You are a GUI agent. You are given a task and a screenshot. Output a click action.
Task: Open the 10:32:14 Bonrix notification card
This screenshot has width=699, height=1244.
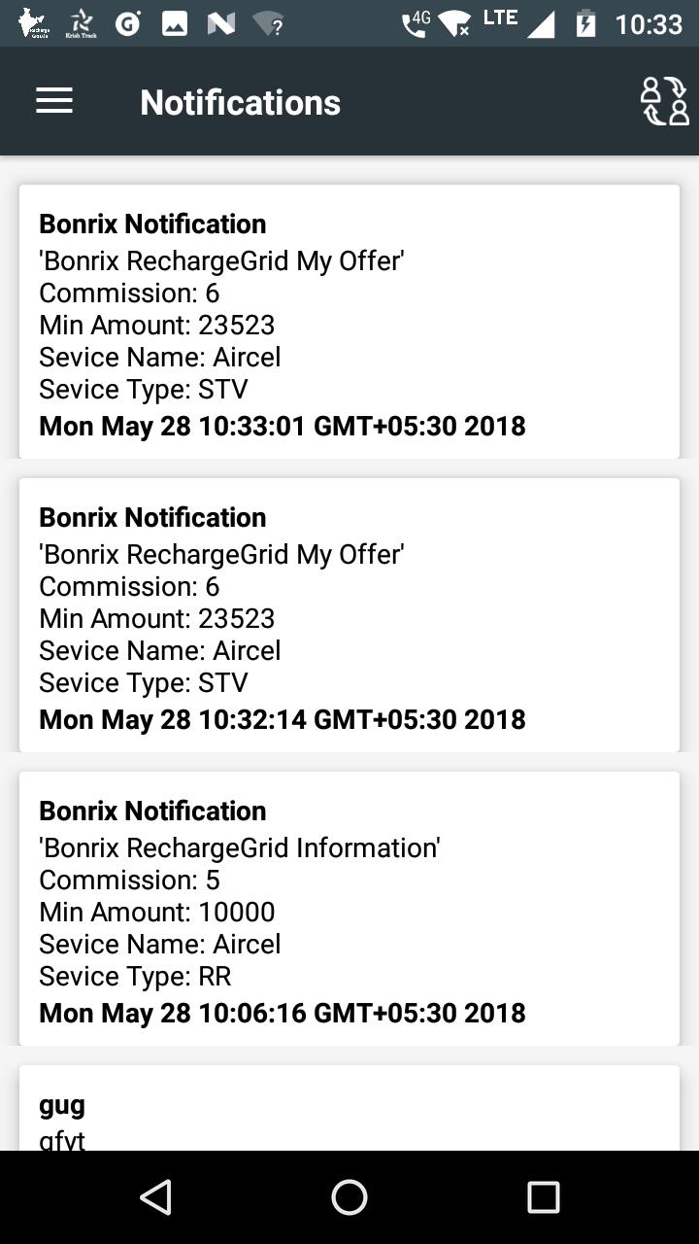point(349,615)
